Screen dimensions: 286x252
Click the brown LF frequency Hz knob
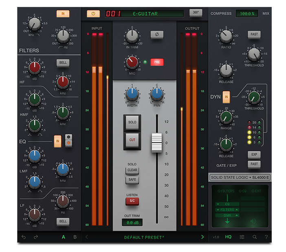click(x=63, y=201)
